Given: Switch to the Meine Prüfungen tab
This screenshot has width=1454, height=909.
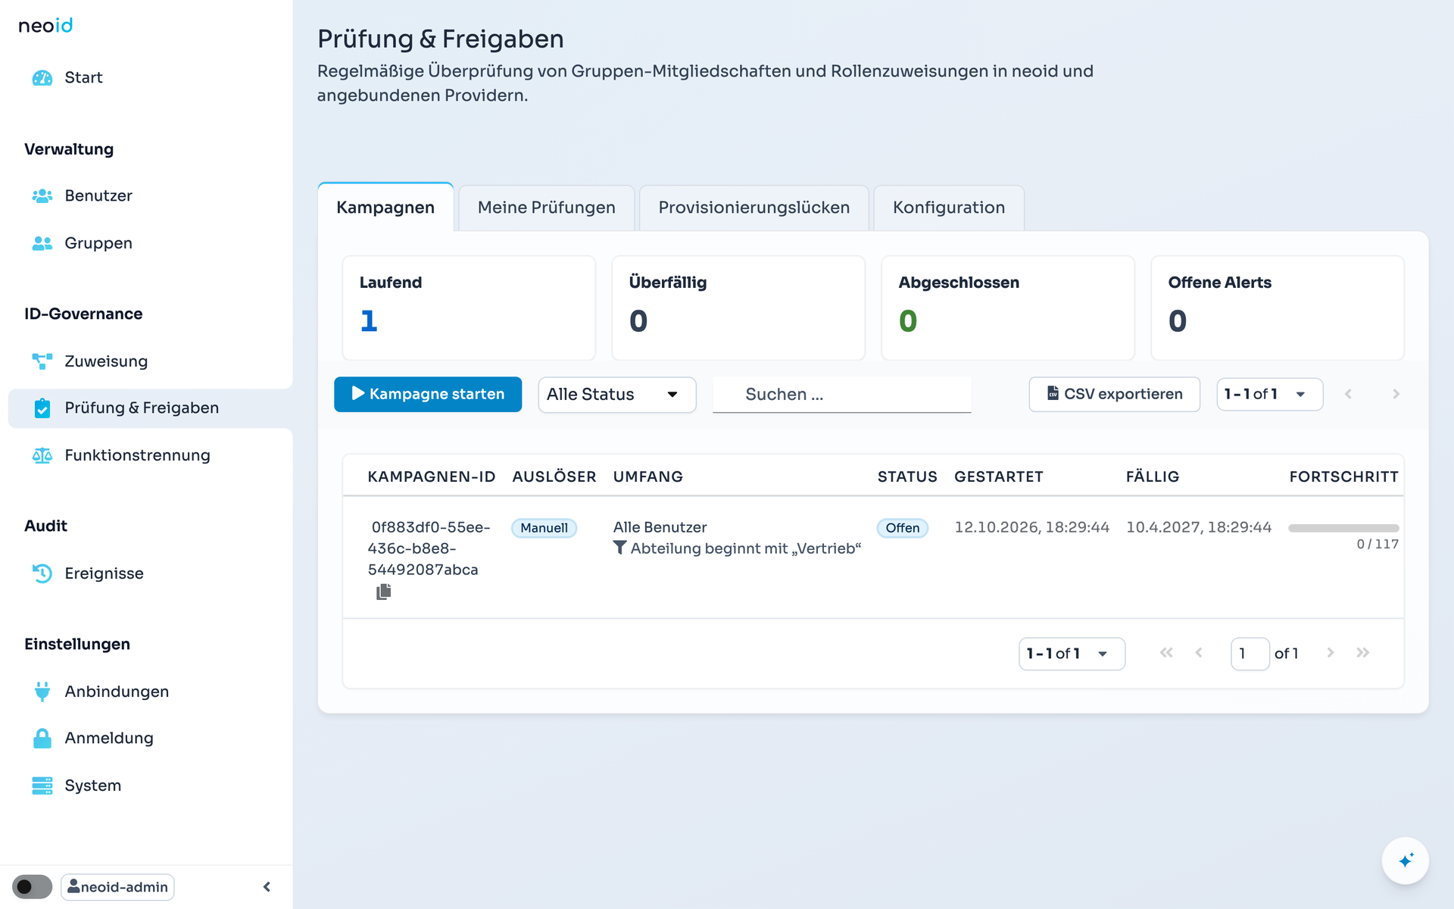Looking at the screenshot, I should (547, 208).
